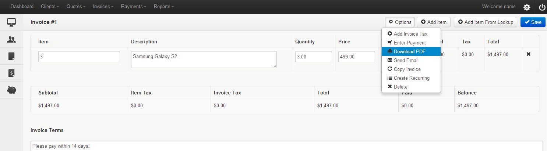The height and width of the screenshot is (151, 547).
Task: Open the piggy bank payments sidebar icon
Action: 11,90
